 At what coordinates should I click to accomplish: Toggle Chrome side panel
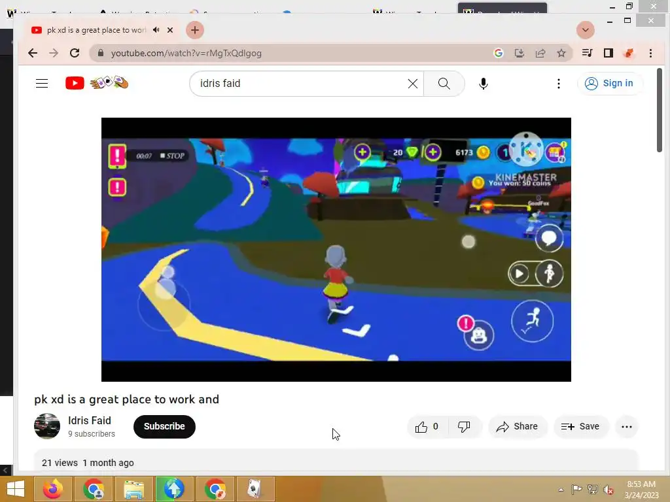[x=608, y=53]
